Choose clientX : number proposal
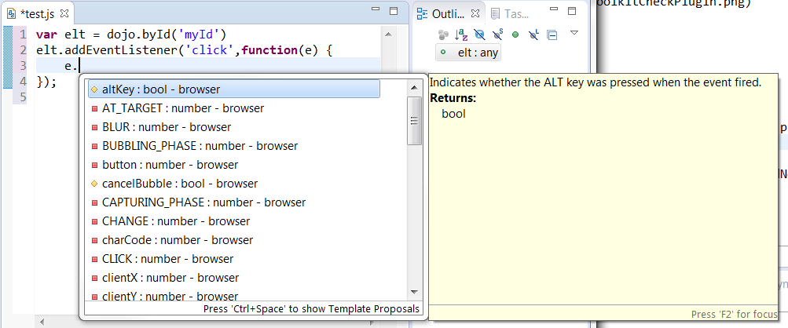The image size is (788, 328). pyautogui.click(x=233, y=278)
